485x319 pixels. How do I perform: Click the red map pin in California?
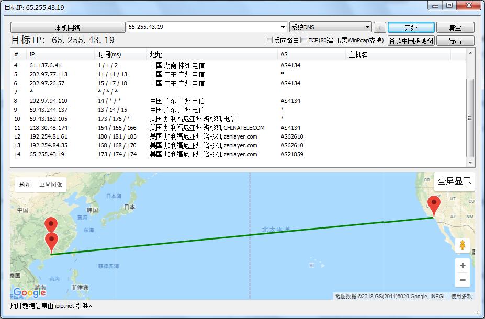(x=433, y=205)
